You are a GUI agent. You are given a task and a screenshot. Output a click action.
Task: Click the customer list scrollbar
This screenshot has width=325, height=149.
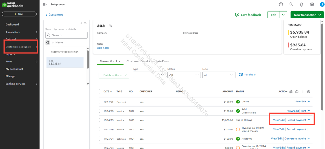point(88,60)
